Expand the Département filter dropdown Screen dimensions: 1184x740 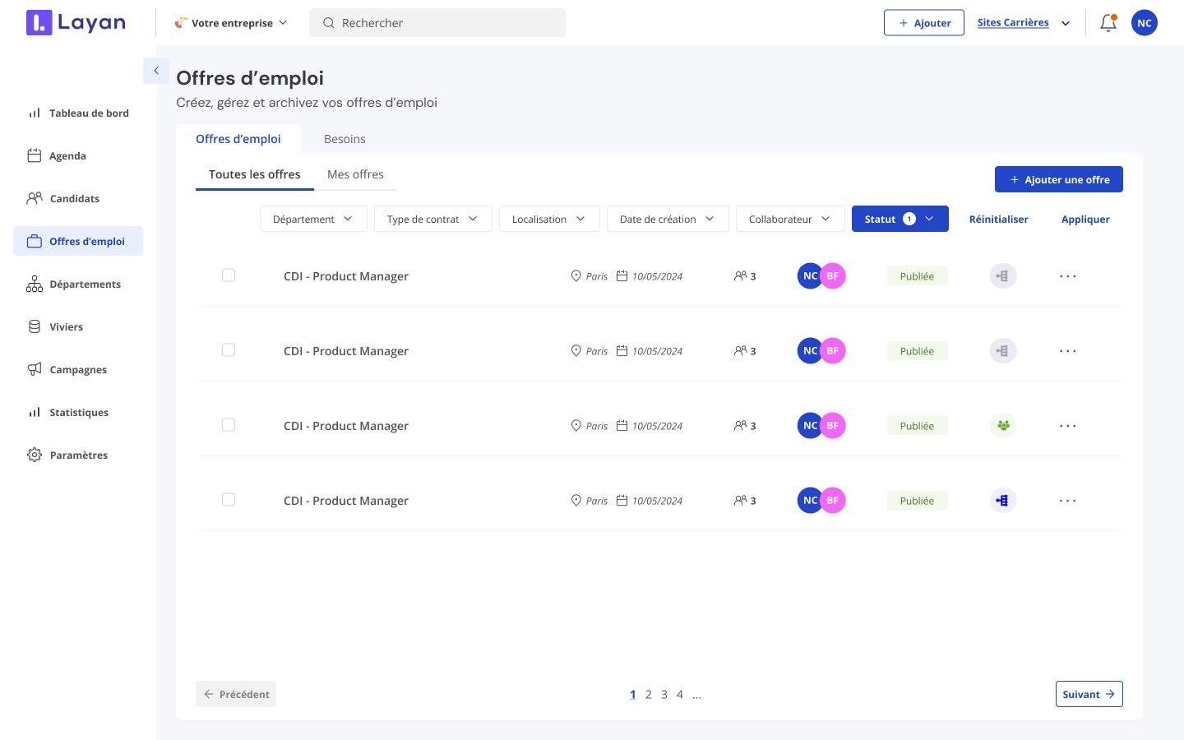(313, 219)
